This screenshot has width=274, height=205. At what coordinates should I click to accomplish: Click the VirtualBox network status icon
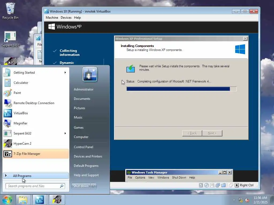218,185
